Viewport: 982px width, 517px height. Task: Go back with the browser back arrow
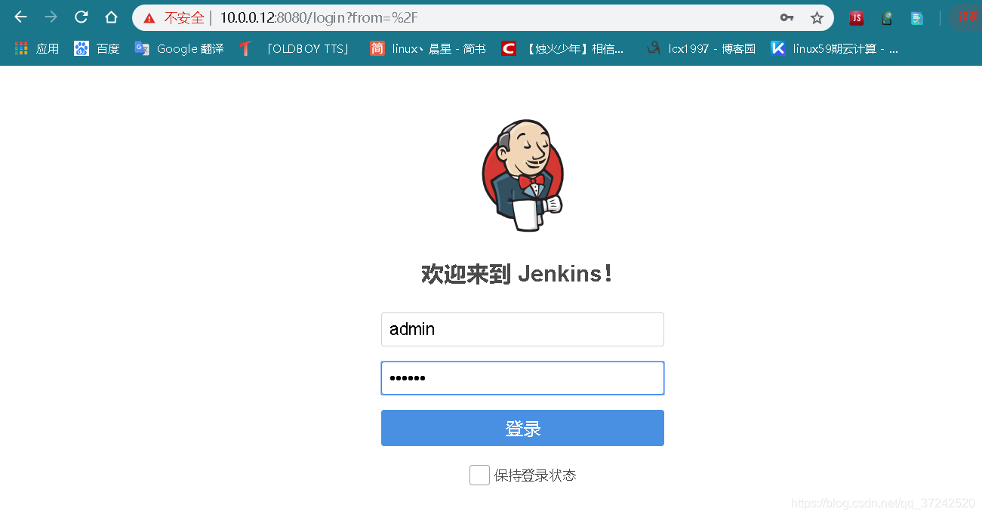[20, 17]
